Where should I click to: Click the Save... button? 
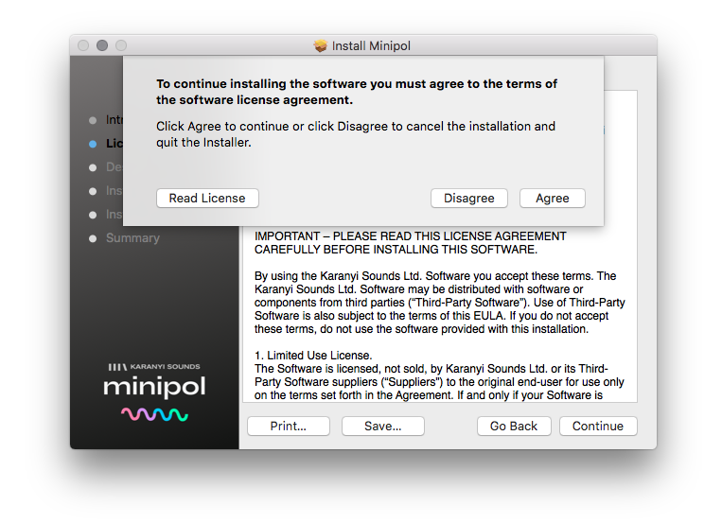tap(382, 426)
